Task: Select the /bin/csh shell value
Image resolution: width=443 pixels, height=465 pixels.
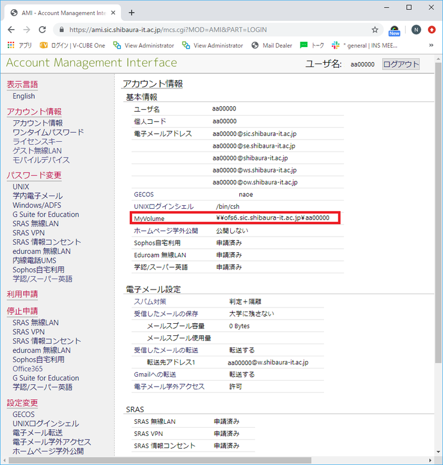Action: (228, 206)
